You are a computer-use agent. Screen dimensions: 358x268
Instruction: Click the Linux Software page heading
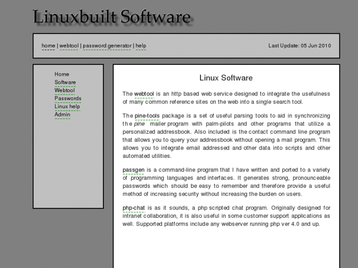226,78
